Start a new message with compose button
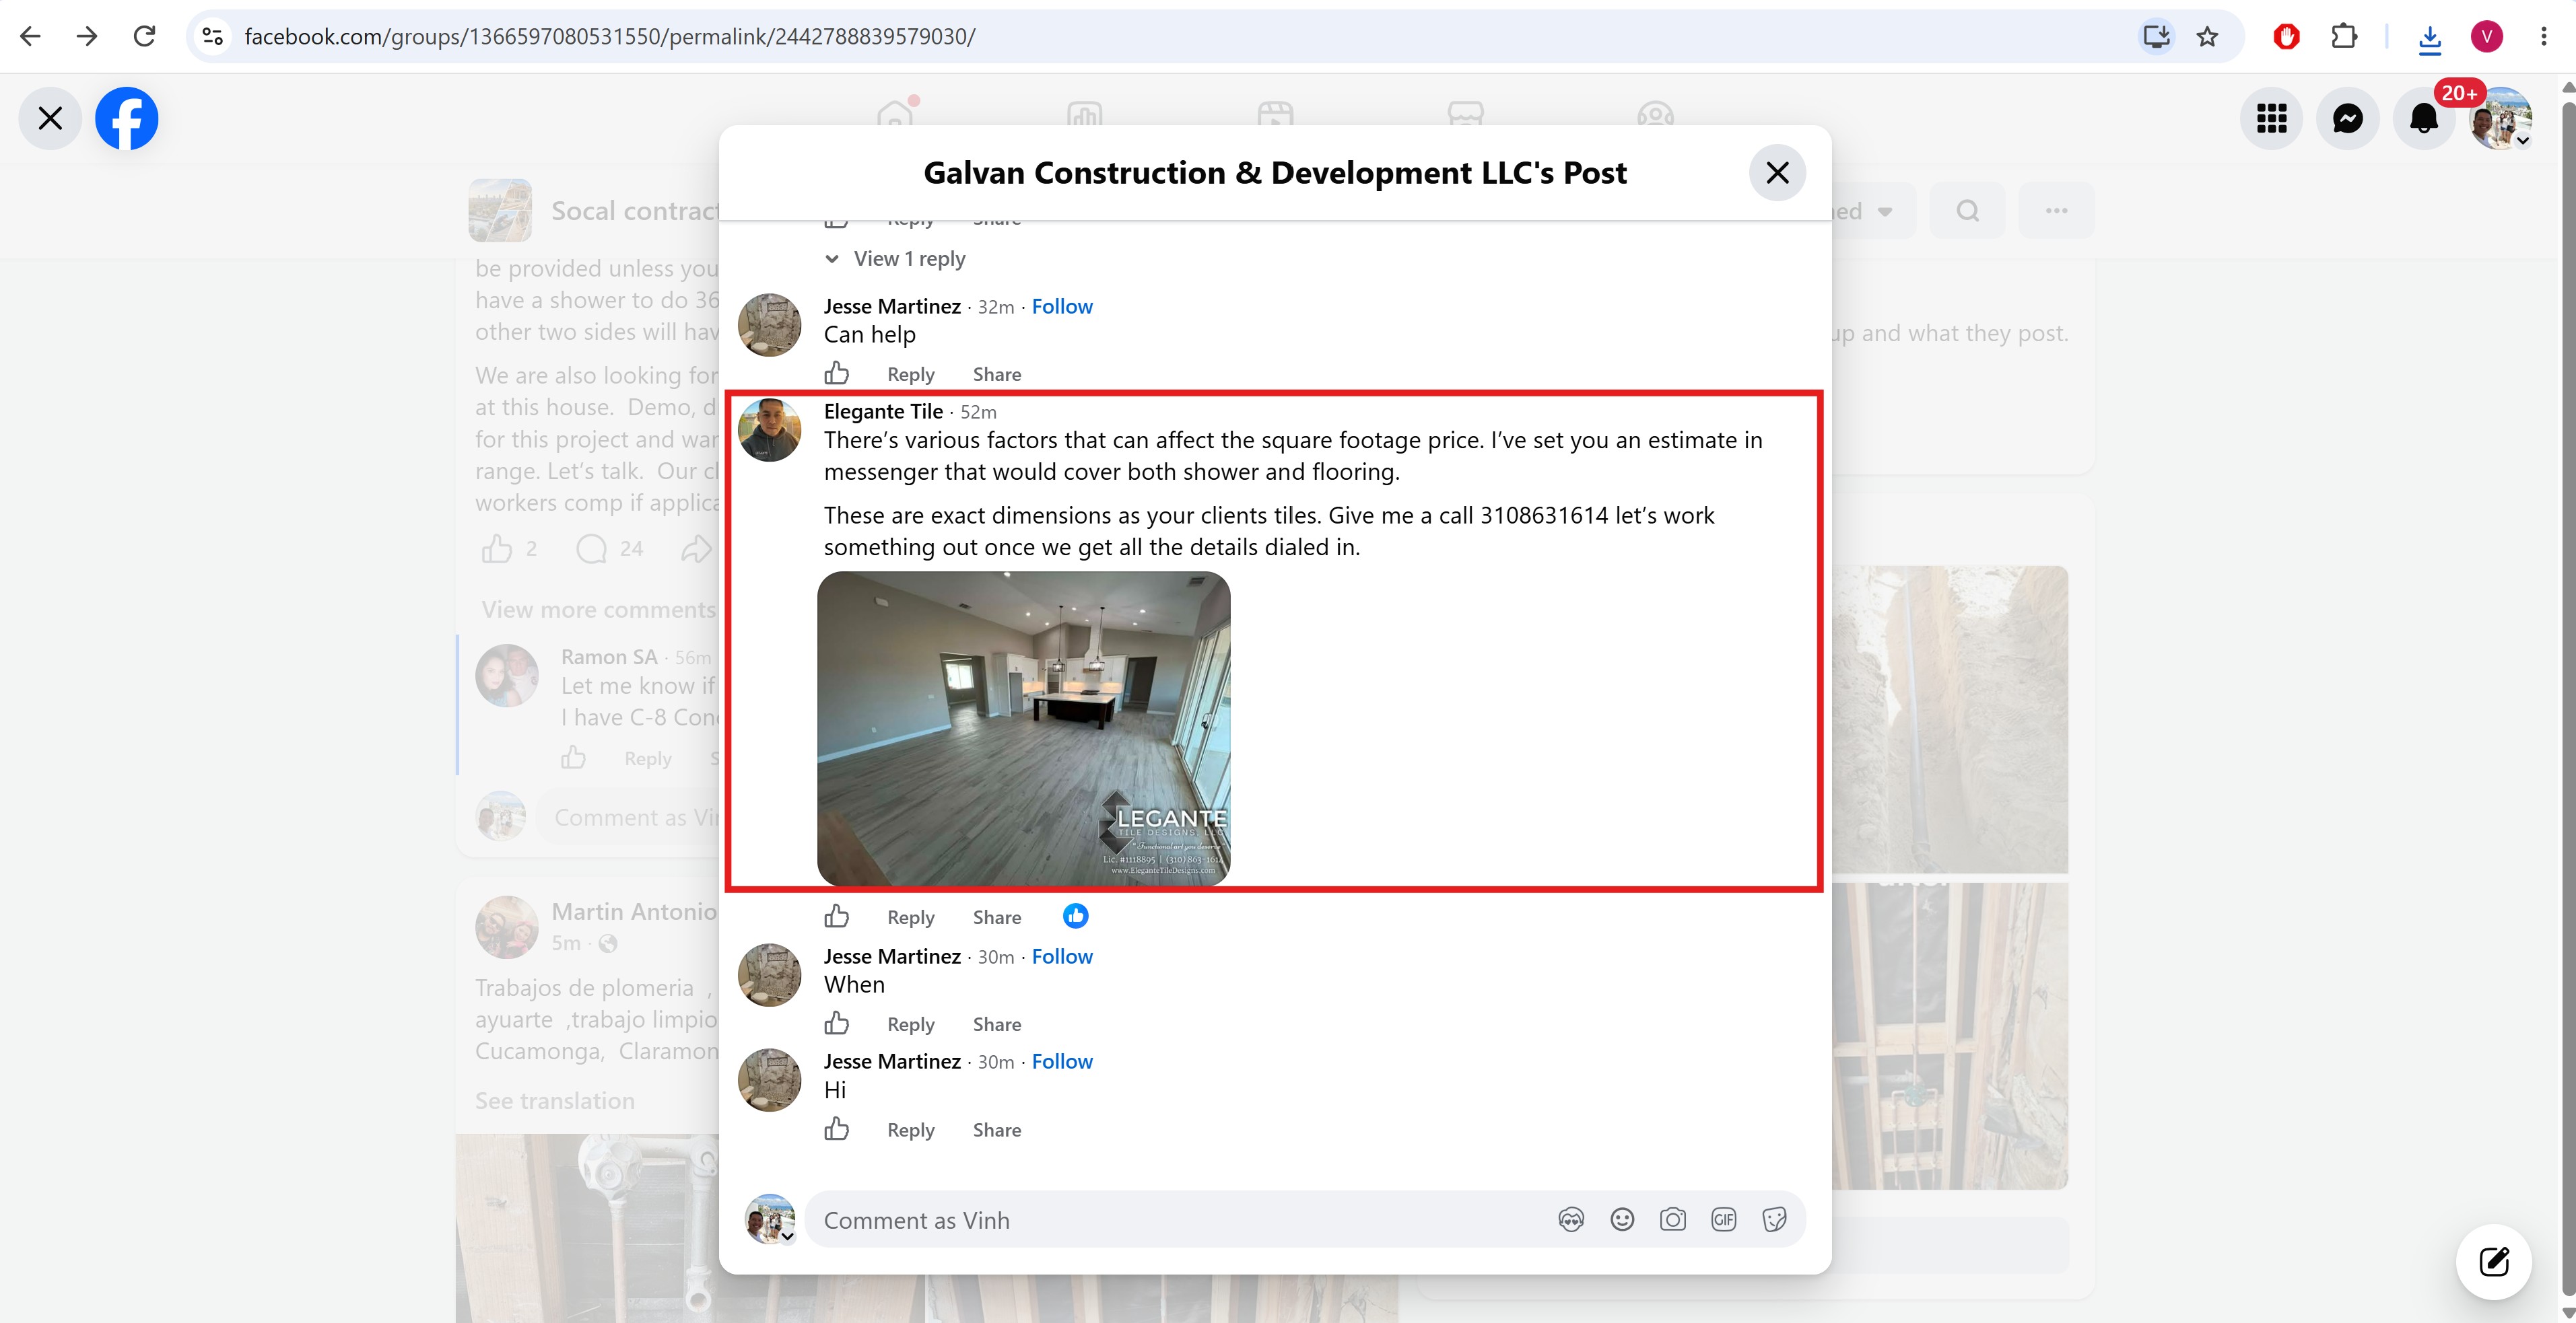The image size is (2576, 1323). [2494, 1262]
